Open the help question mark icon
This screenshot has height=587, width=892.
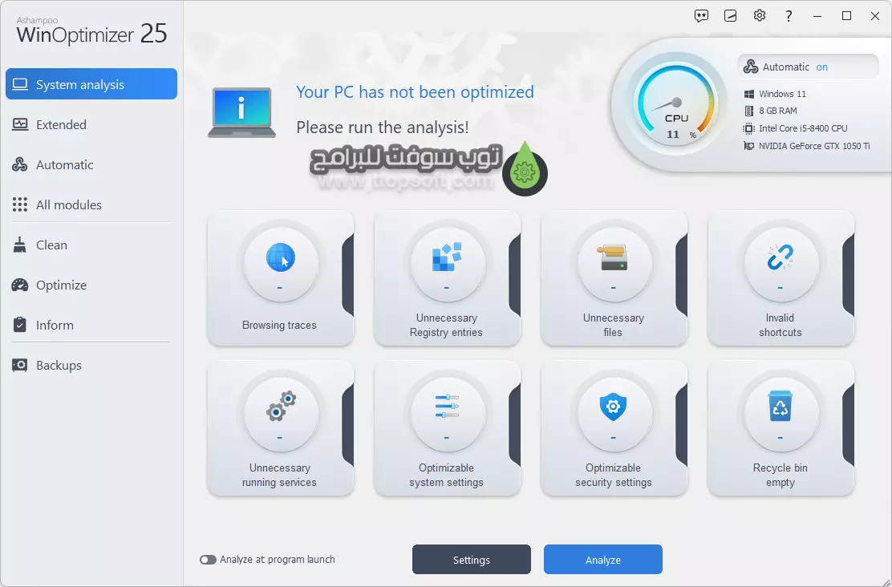[x=789, y=16]
